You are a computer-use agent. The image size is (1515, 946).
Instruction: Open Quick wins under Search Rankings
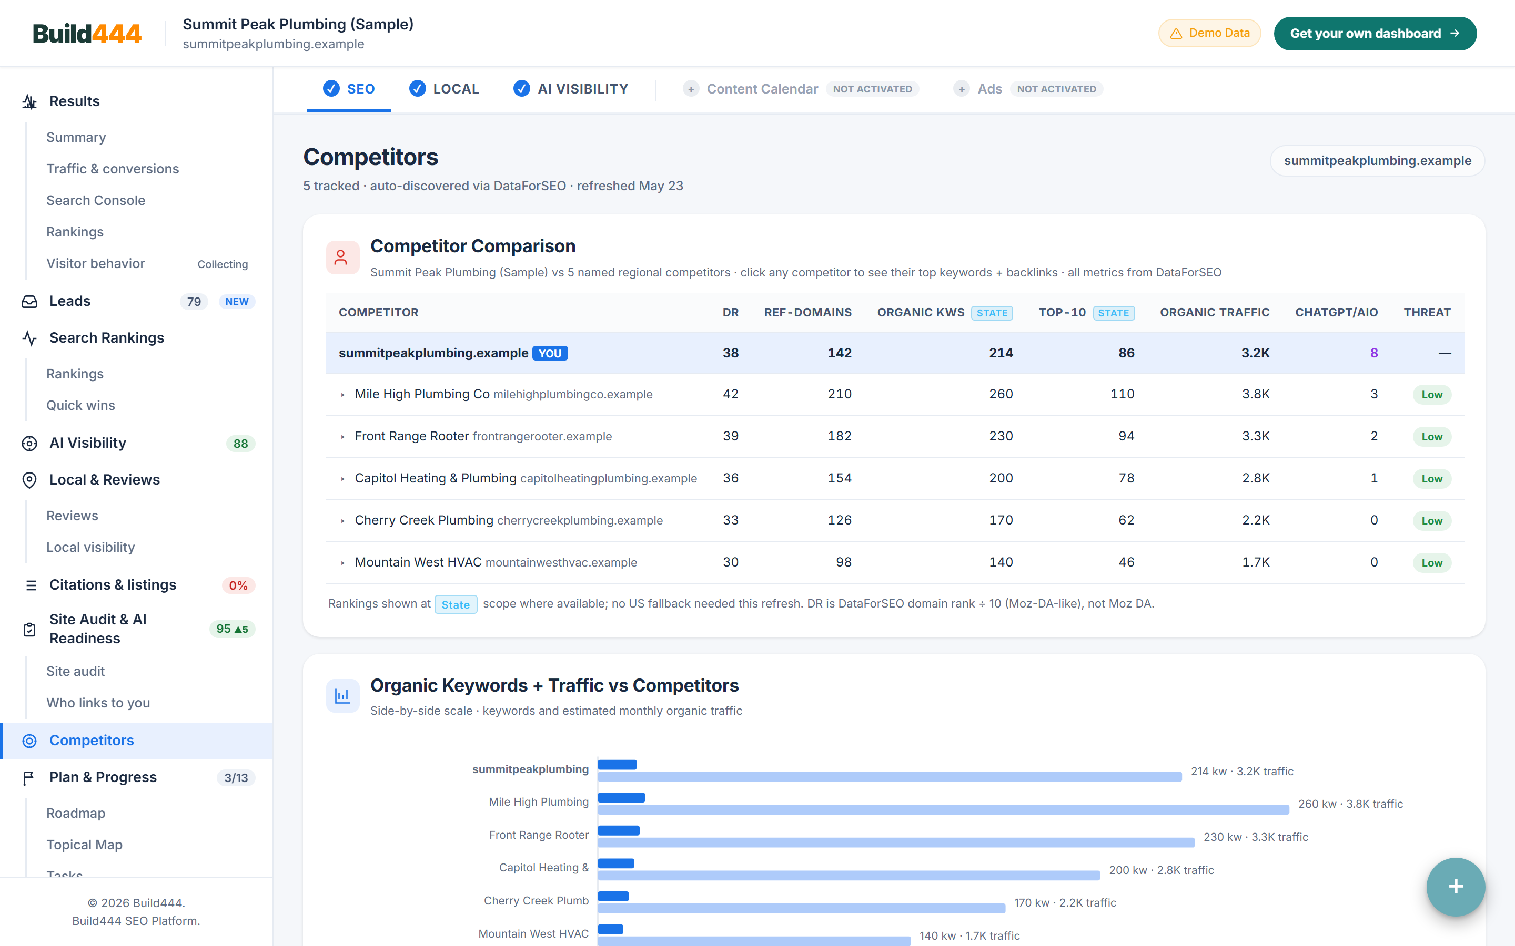(81, 405)
